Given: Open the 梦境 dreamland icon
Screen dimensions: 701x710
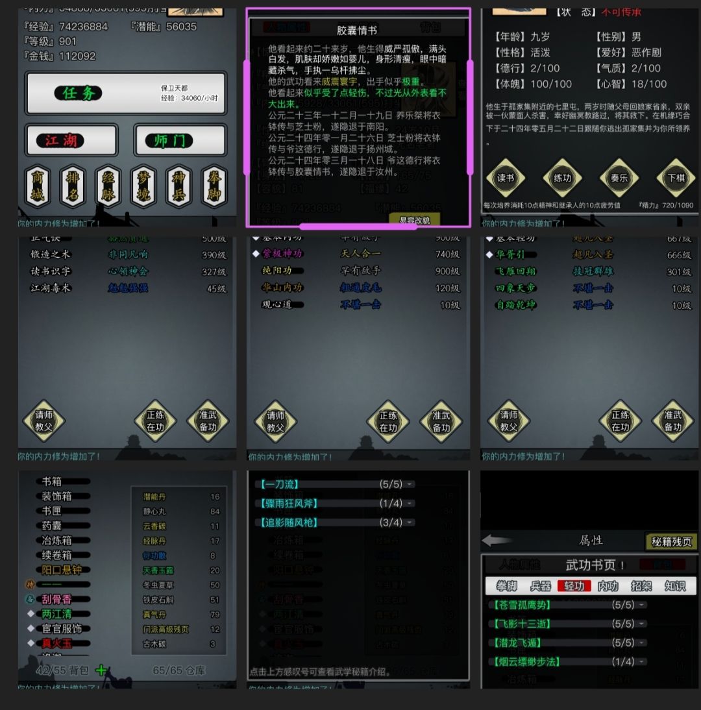Looking at the screenshot, I should click(x=143, y=186).
